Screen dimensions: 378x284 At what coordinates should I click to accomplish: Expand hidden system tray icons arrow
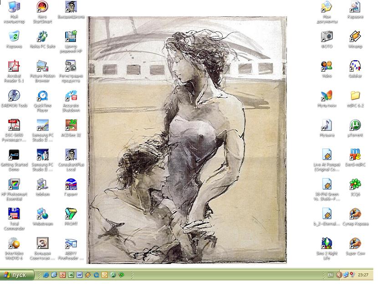(339, 275)
